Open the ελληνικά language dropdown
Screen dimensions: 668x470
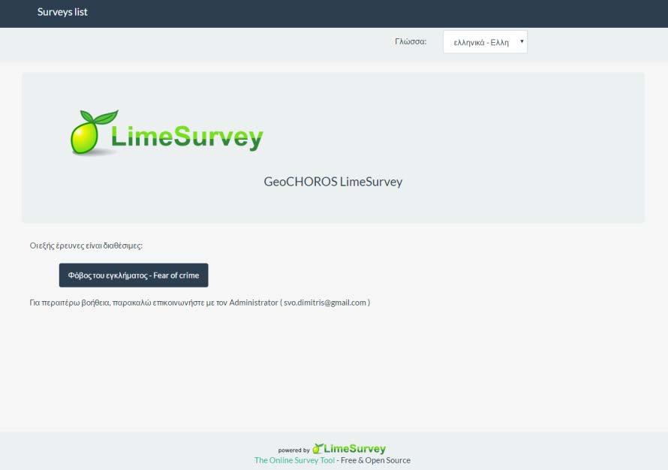485,42
